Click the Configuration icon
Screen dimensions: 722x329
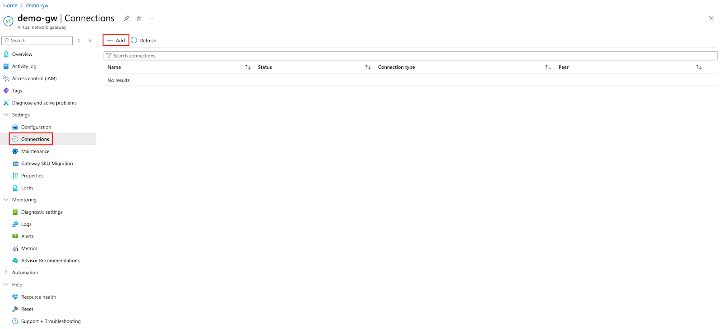(x=15, y=127)
